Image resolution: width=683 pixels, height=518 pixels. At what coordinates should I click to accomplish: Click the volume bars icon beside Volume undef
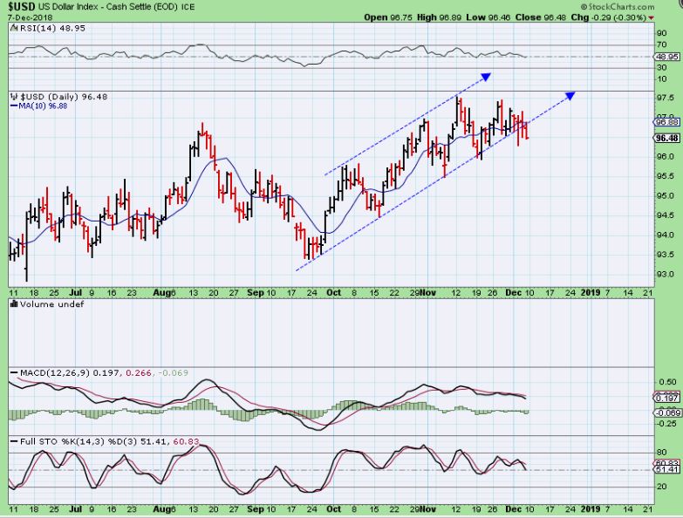point(14,304)
